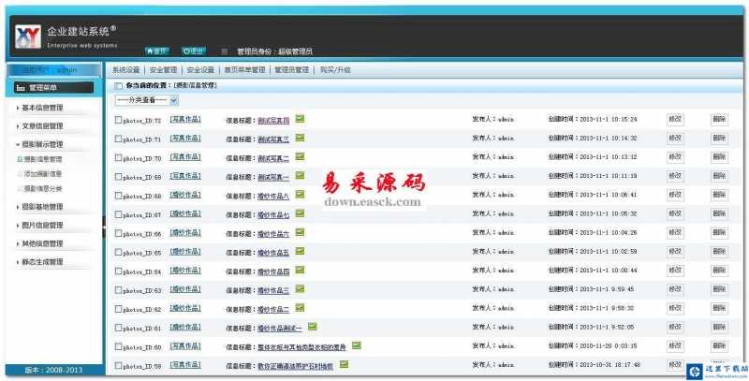Click the icon before 管理员身份 text

click(224, 51)
